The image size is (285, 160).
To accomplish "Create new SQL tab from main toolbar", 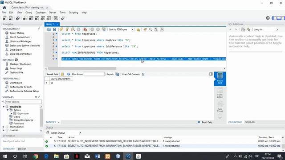I will tap(5, 18).
